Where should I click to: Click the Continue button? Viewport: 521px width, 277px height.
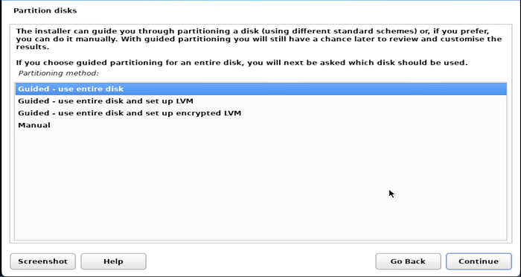pyautogui.click(x=479, y=261)
